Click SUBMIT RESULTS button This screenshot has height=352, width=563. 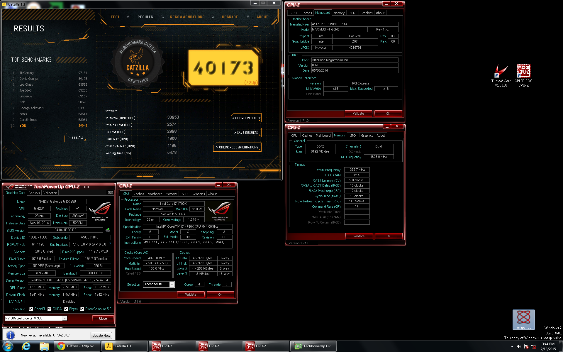[x=246, y=118]
